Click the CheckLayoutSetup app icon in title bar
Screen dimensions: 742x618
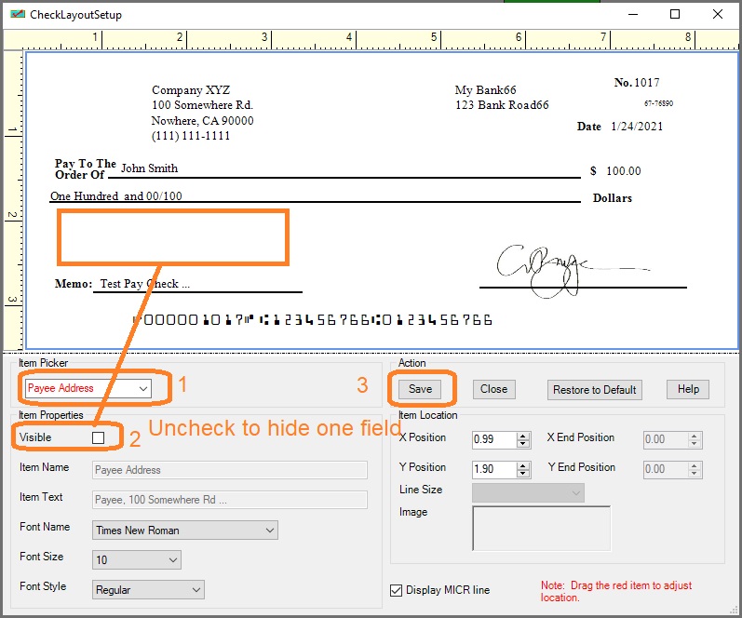click(17, 14)
